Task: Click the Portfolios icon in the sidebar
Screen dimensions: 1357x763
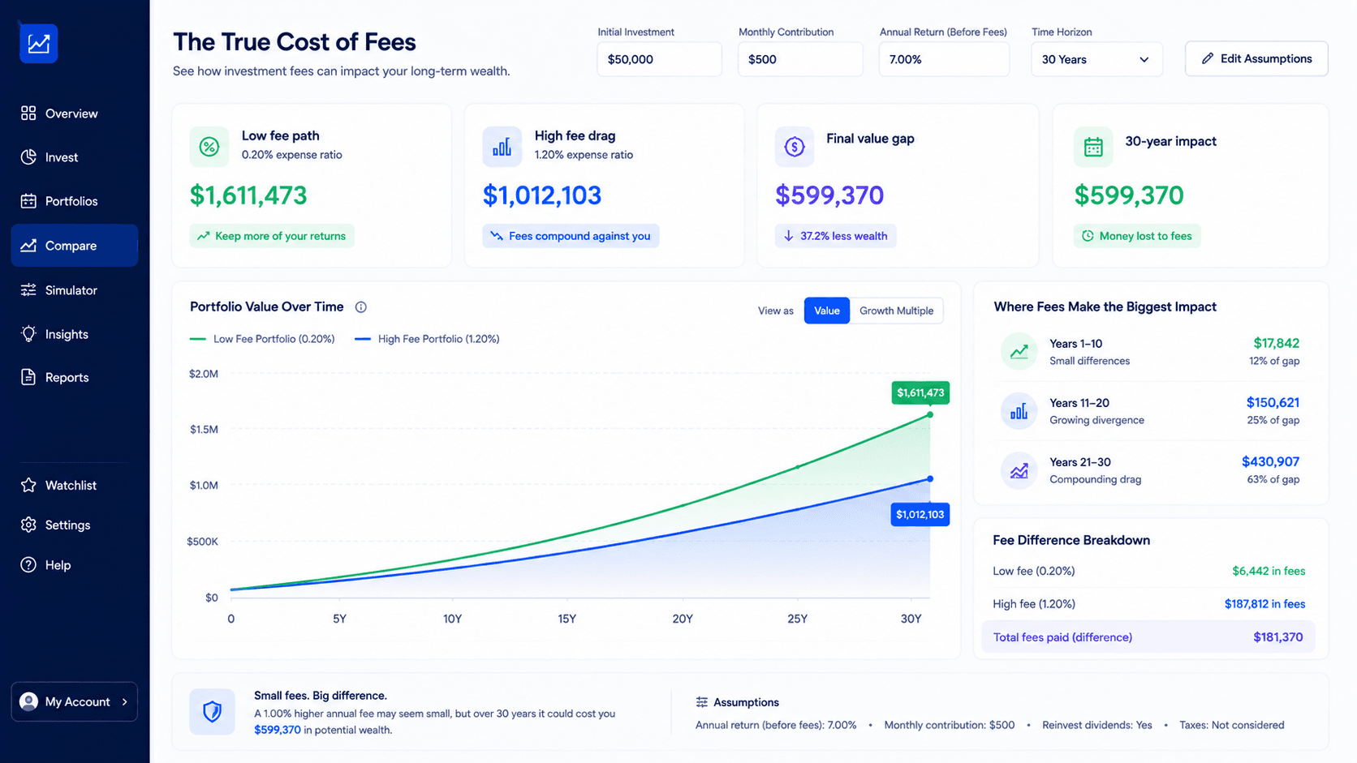Action: (28, 201)
